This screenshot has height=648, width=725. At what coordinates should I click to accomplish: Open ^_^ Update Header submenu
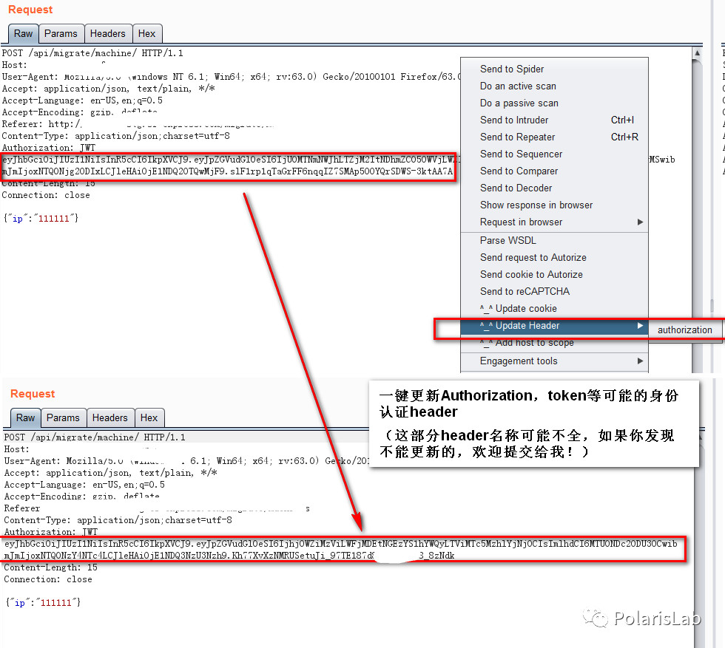554,326
